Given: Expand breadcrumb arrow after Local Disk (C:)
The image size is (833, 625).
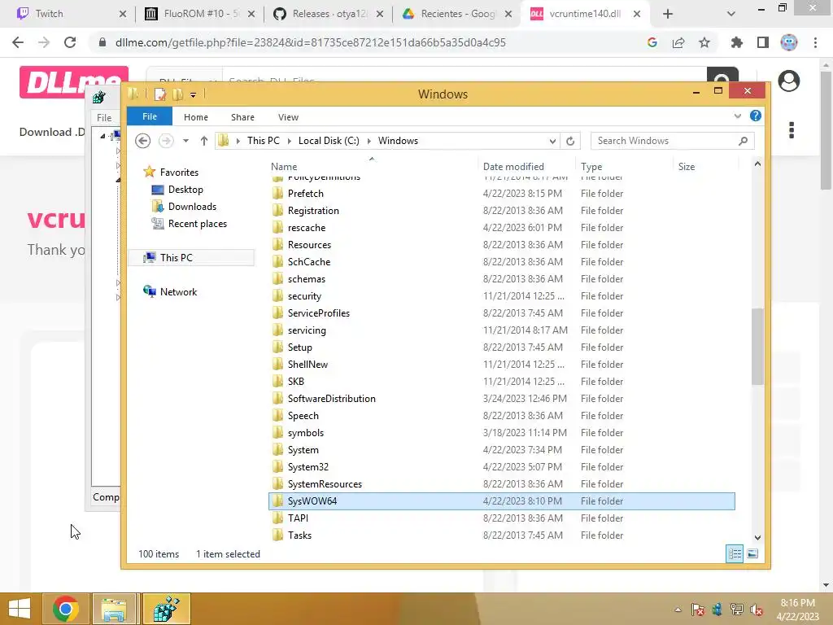Looking at the screenshot, I should click(x=369, y=141).
